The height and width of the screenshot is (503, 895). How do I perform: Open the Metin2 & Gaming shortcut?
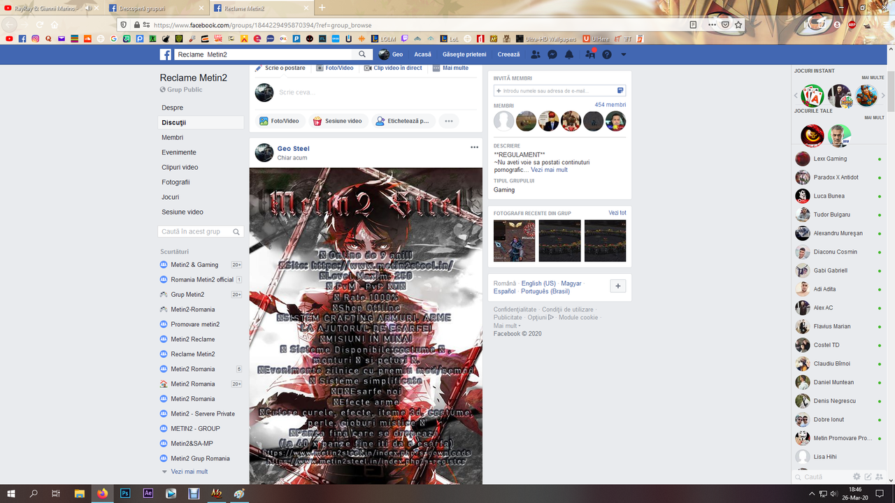[194, 265]
